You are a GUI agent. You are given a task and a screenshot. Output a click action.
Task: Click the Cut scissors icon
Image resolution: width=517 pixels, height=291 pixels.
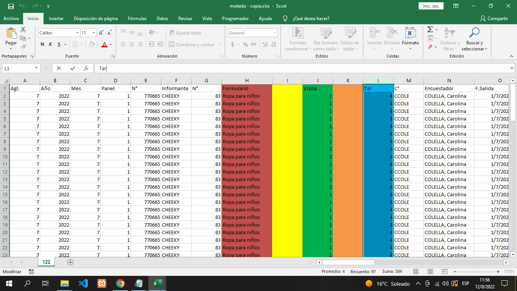coord(23,30)
